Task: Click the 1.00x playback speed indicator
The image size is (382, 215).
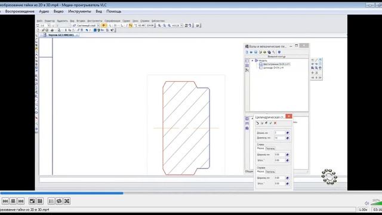Action: 363,210
